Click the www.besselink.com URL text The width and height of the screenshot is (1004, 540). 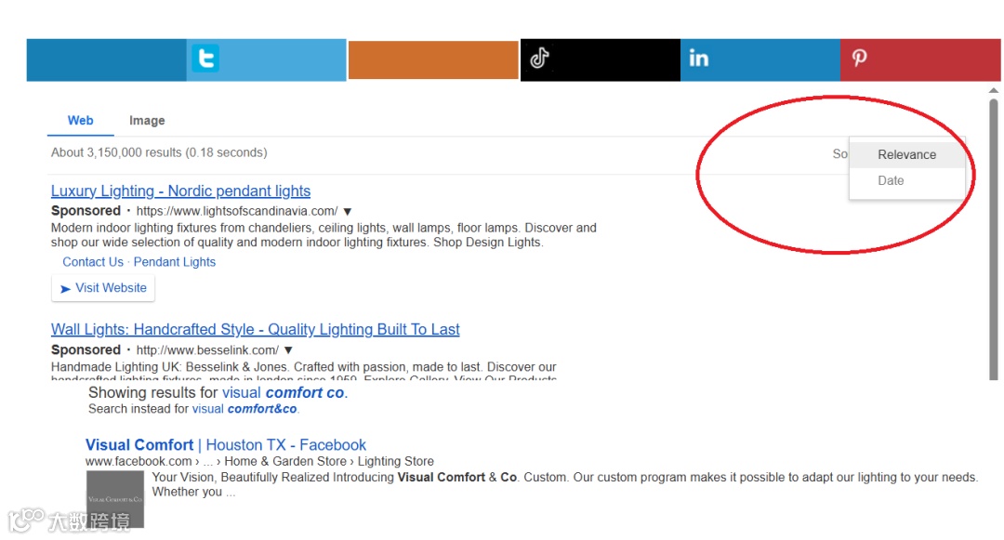207,350
